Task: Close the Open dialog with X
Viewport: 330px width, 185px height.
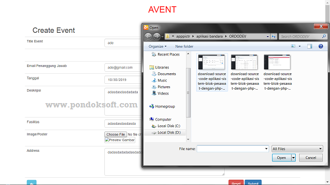Action: click(x=321, y=26)
